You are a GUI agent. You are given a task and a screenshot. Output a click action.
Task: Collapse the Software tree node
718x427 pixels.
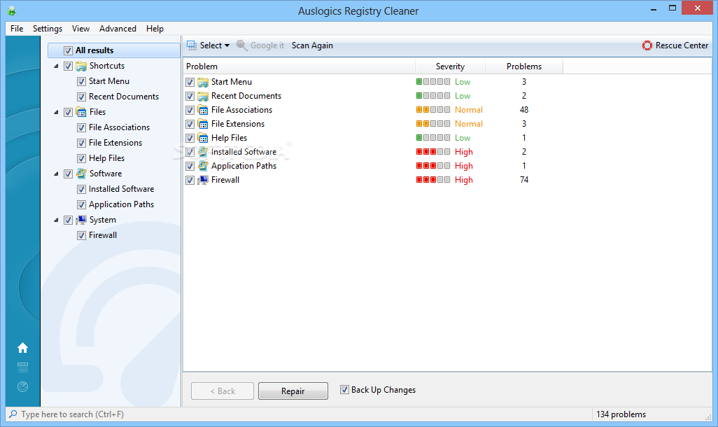pos(56,174)
